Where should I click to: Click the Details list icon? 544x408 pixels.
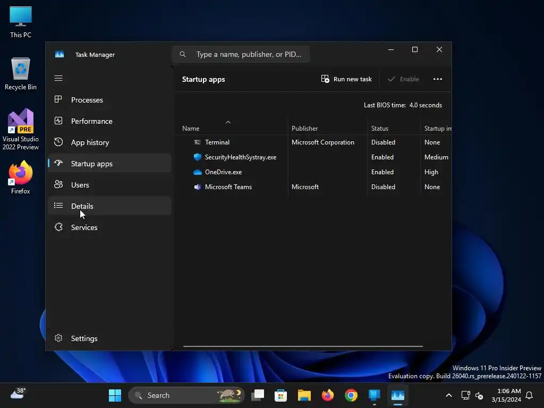pyautogui.click(x=58, y=206)
